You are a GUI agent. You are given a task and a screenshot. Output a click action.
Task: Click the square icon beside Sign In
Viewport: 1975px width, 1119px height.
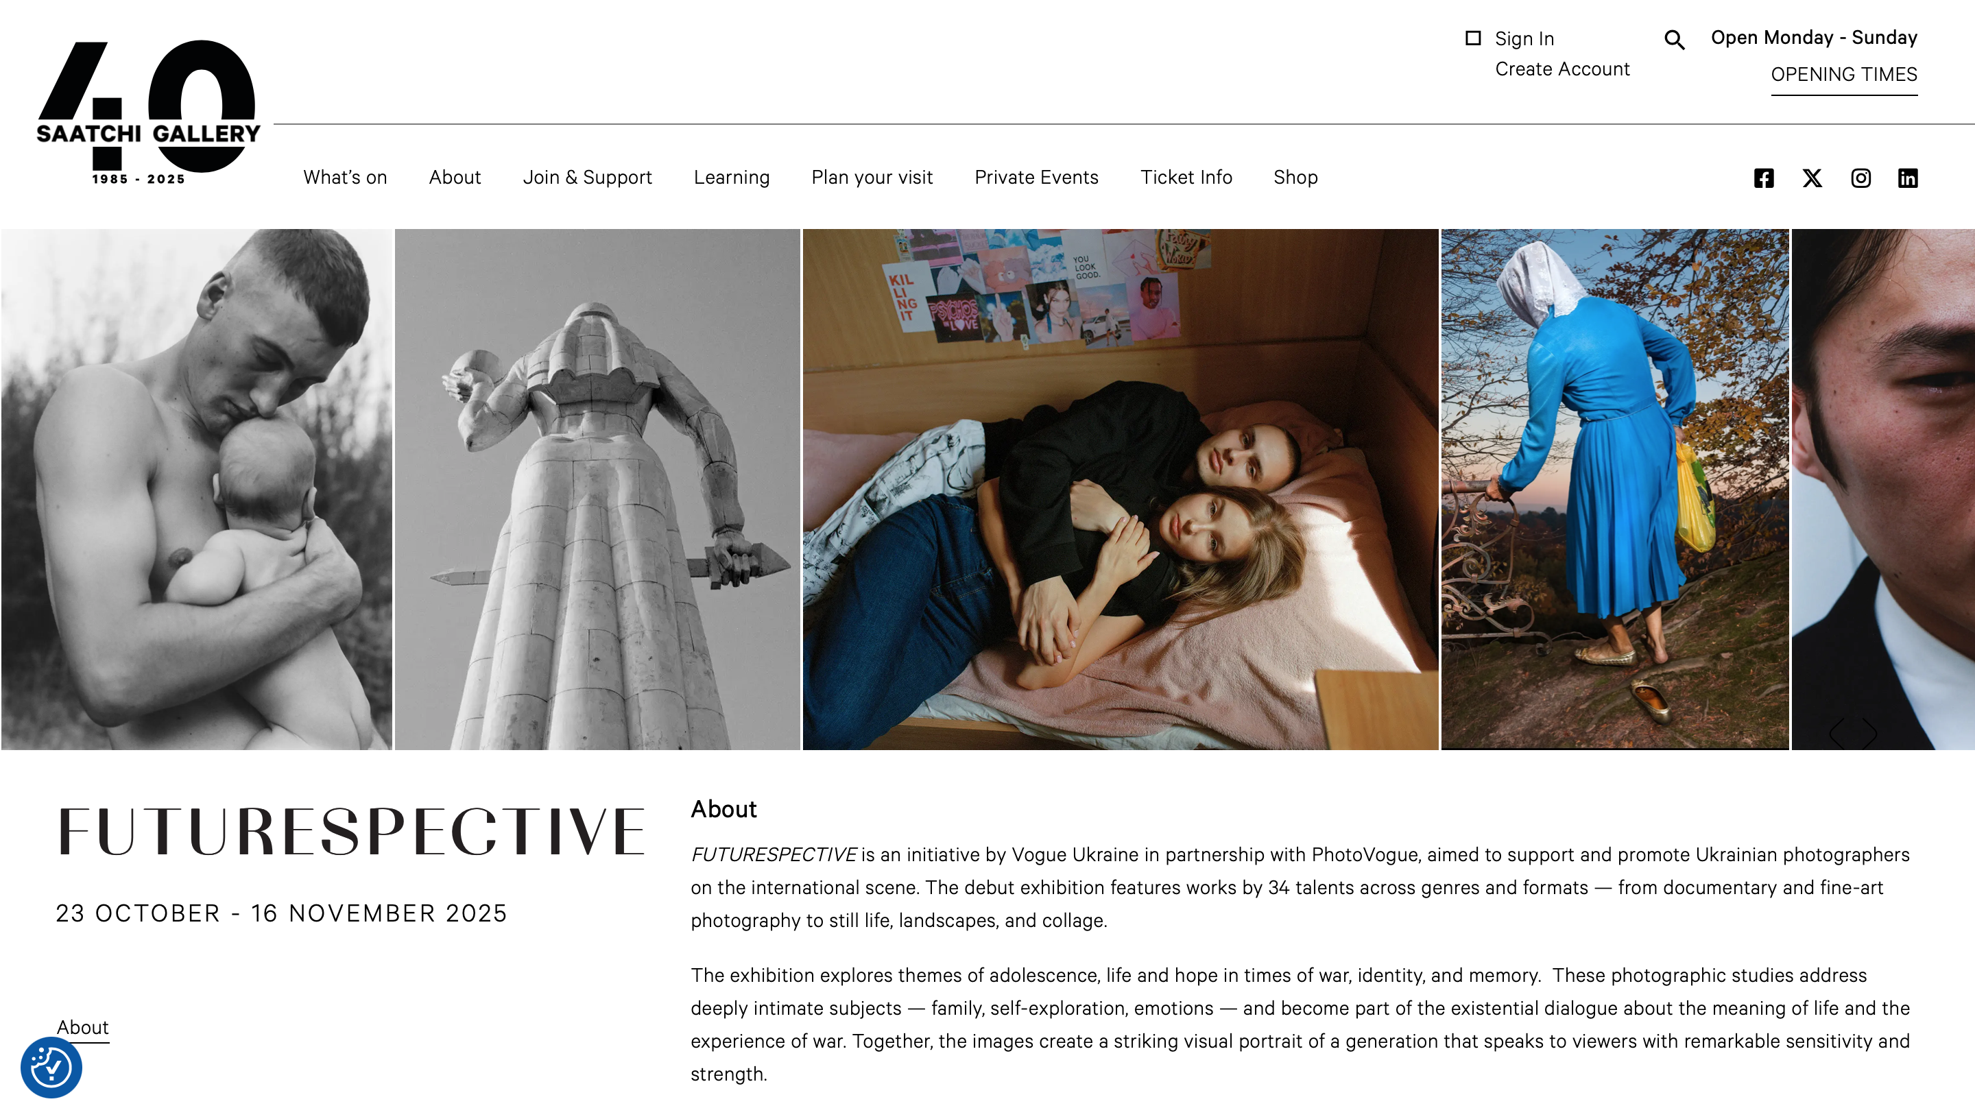(x=1472, y=38)
